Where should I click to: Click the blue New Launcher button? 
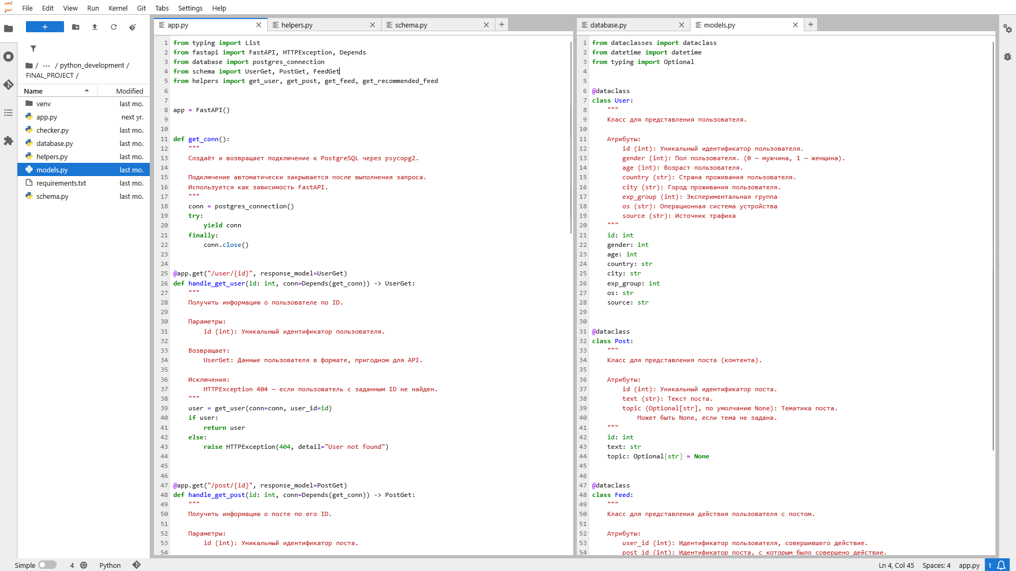(45, 27)
